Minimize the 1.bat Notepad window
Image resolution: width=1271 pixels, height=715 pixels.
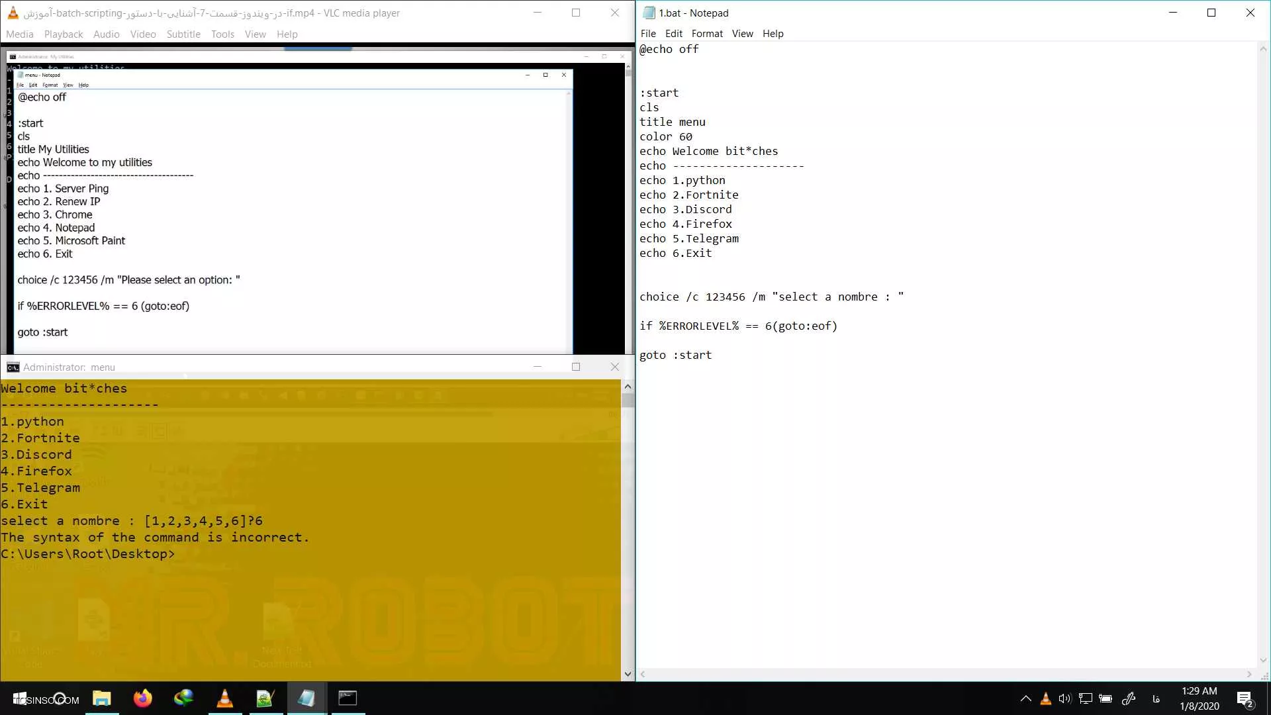coord(1173,13)
